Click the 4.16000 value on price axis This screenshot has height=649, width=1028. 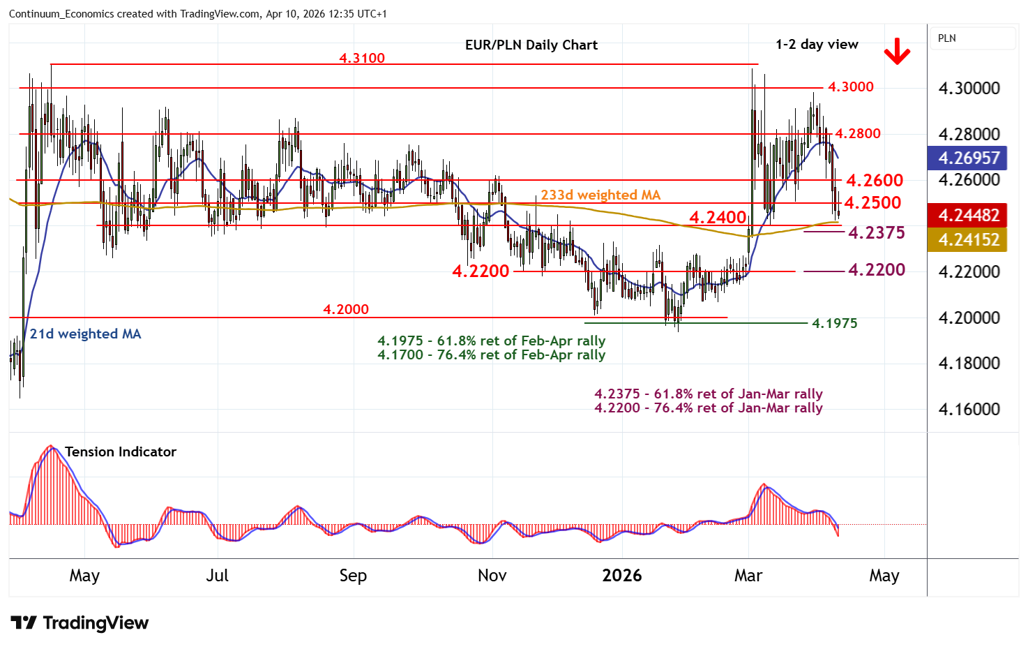point(969,409)
